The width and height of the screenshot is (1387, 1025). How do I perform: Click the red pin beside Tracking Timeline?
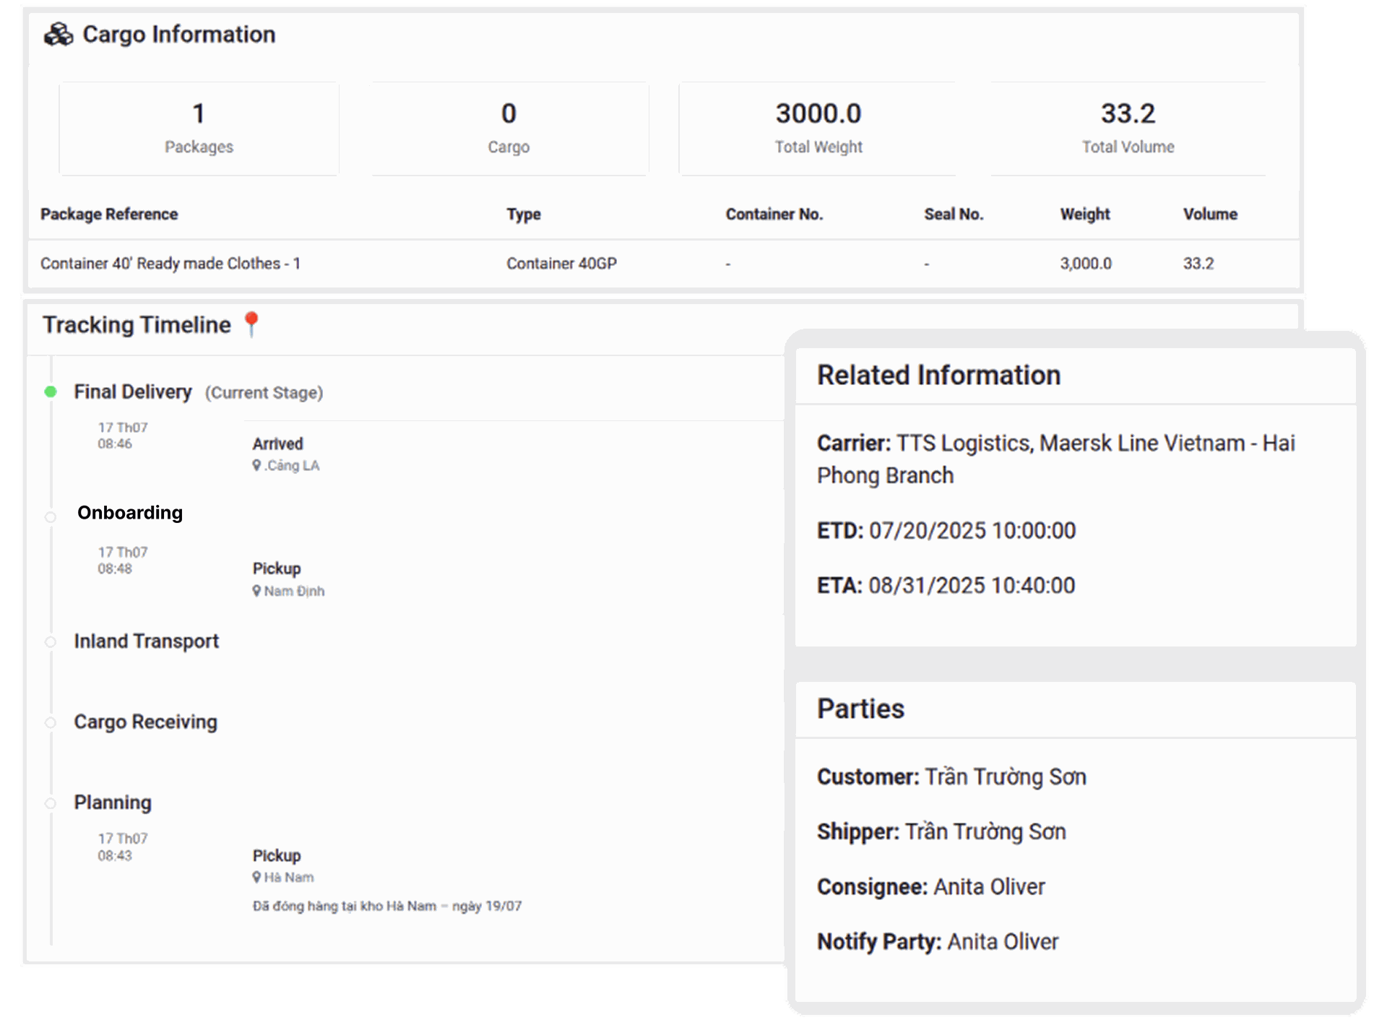[x=251, y=324]
